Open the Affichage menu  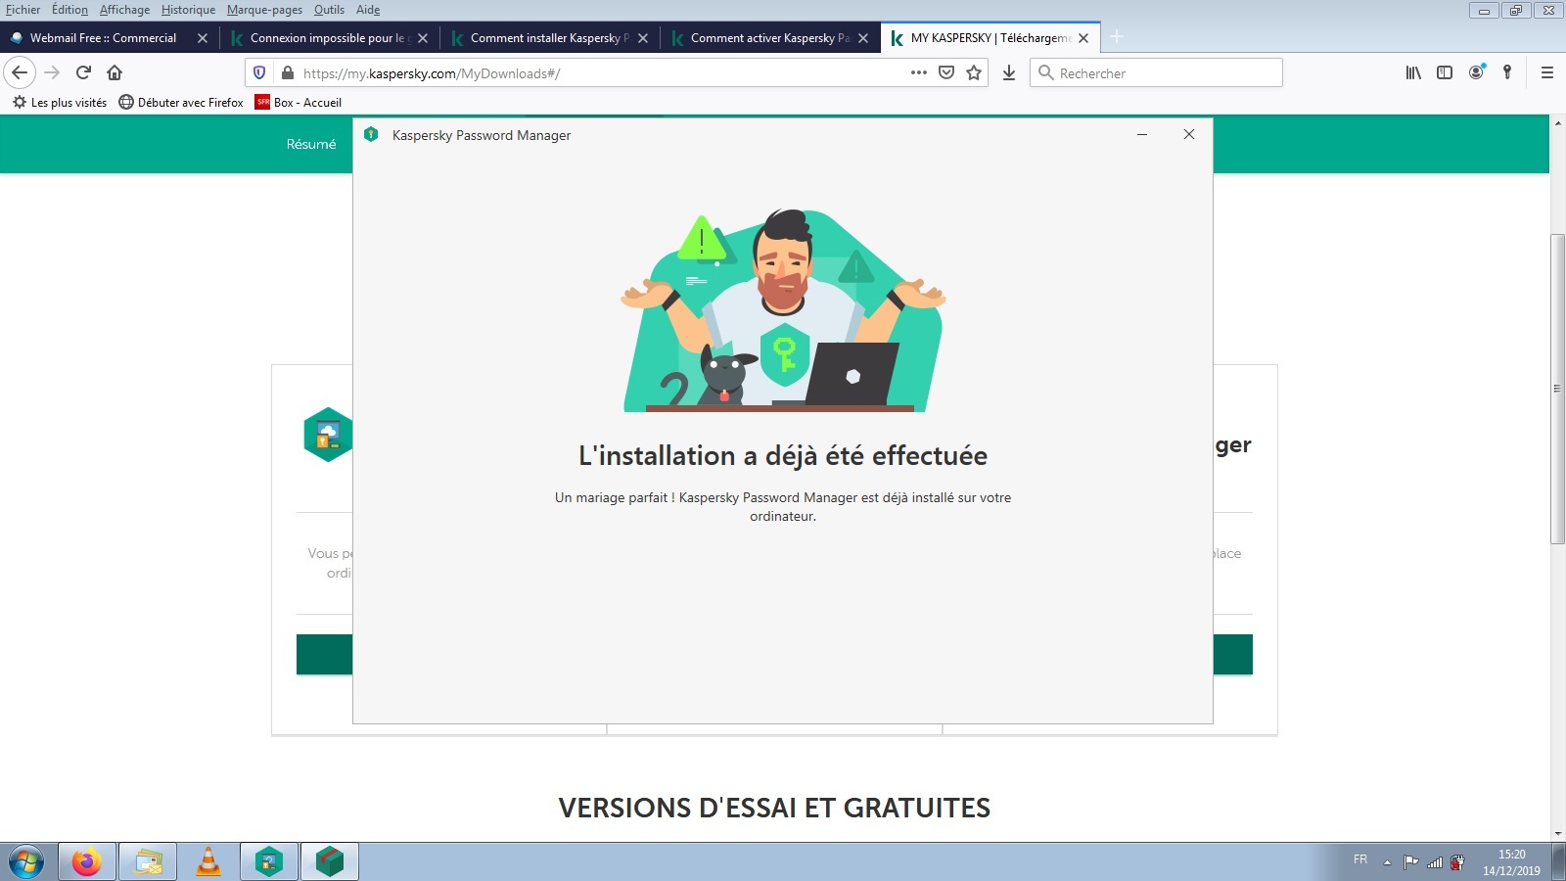(x=125, y=10)
